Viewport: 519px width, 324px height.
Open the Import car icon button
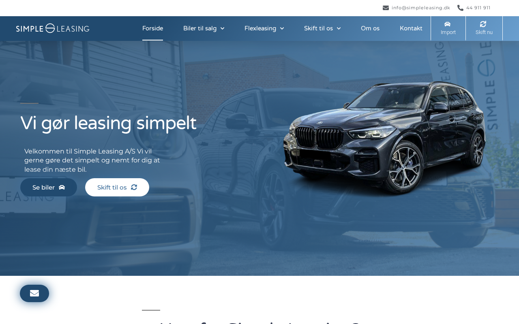(x=448, y=28)
